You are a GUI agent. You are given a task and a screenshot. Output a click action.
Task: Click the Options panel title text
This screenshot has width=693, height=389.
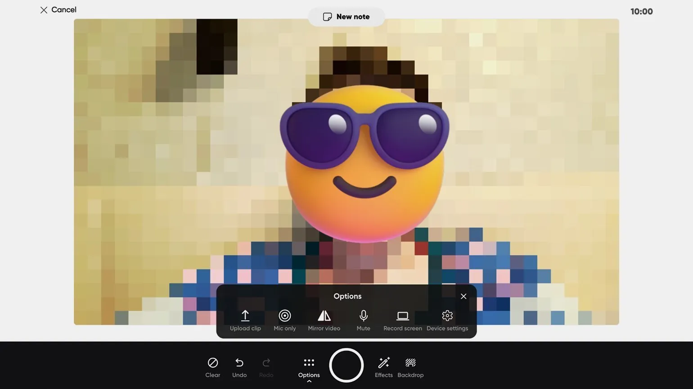(347, 296)
